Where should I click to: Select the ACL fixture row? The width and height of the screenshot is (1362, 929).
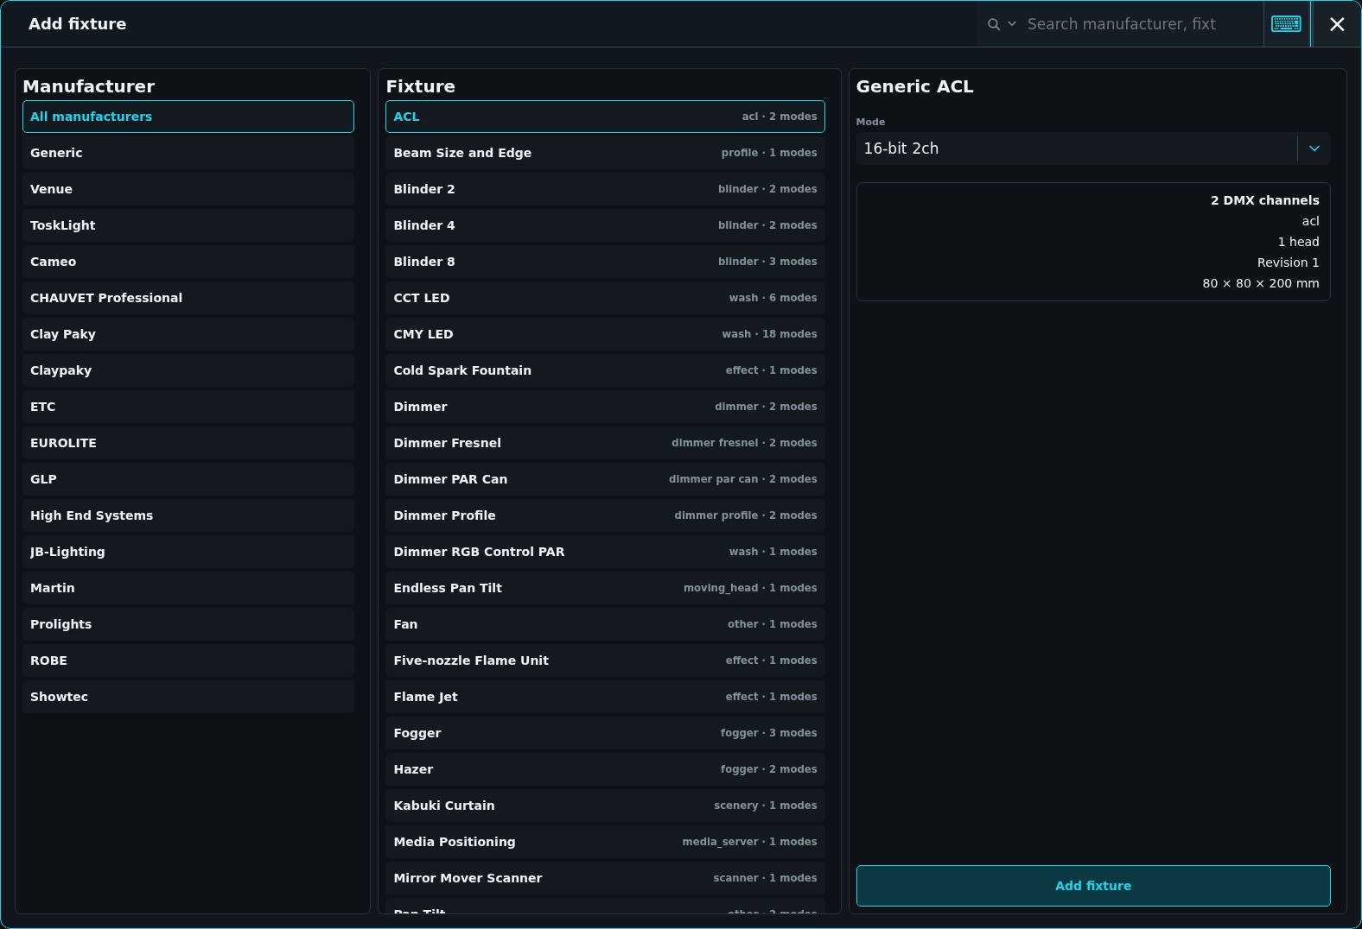coord(605,117)
